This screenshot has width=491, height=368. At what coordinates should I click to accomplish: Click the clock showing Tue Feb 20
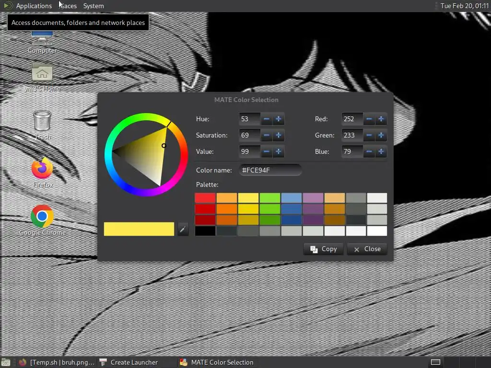point(464,6)
